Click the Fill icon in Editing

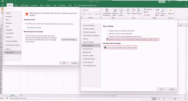pyautogui.click(x=145, y=12)
